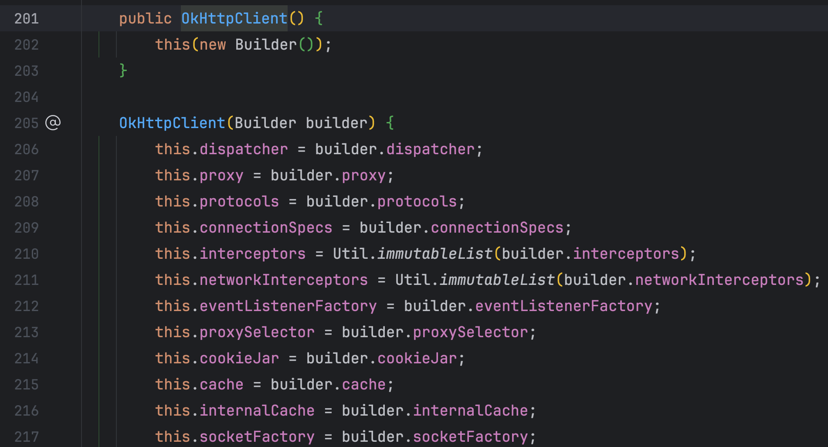Click 'this.eventListenerFactory' on line 212
828x447 pixels.
coord(266,306)
